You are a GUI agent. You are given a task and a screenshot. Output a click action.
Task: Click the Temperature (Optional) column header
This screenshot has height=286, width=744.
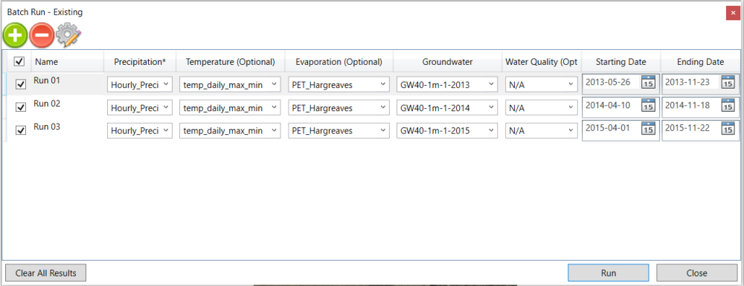coord(230,62)
